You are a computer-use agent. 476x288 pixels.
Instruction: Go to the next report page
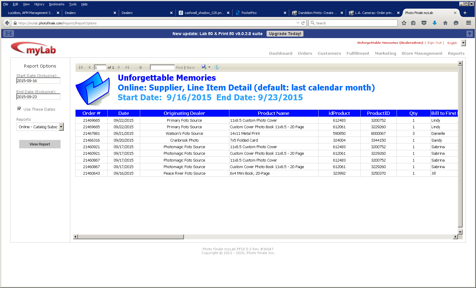[119, 67]
